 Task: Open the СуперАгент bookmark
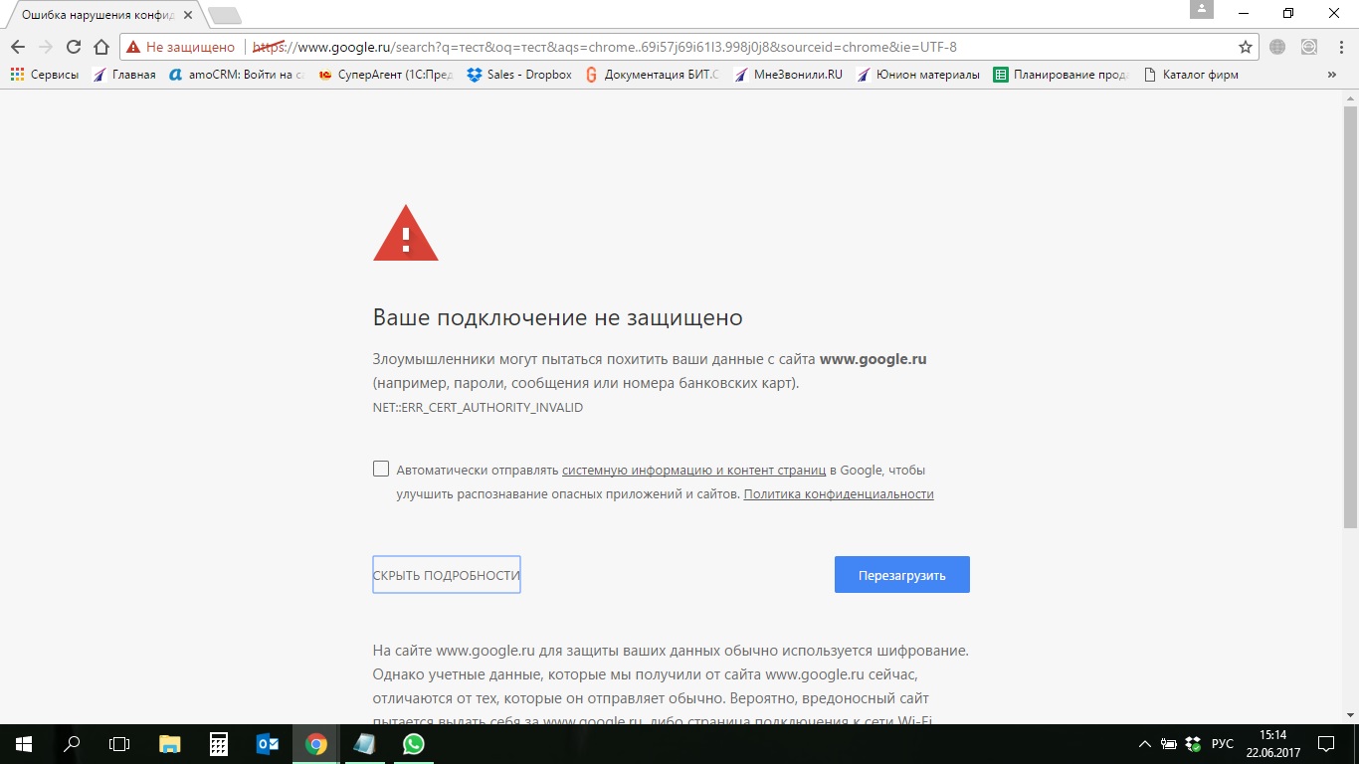point(385,75)
